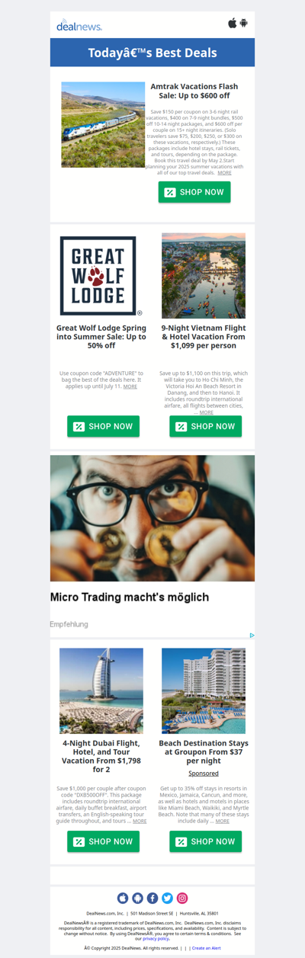Screen dimensions: 305x958
Task: Open the Micro Trading ad image
Action: (x=152, y=518)
